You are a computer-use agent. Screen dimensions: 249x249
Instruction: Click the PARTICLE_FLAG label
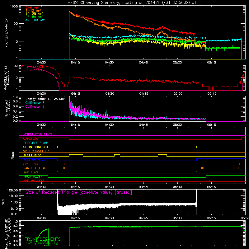(35, 168)
